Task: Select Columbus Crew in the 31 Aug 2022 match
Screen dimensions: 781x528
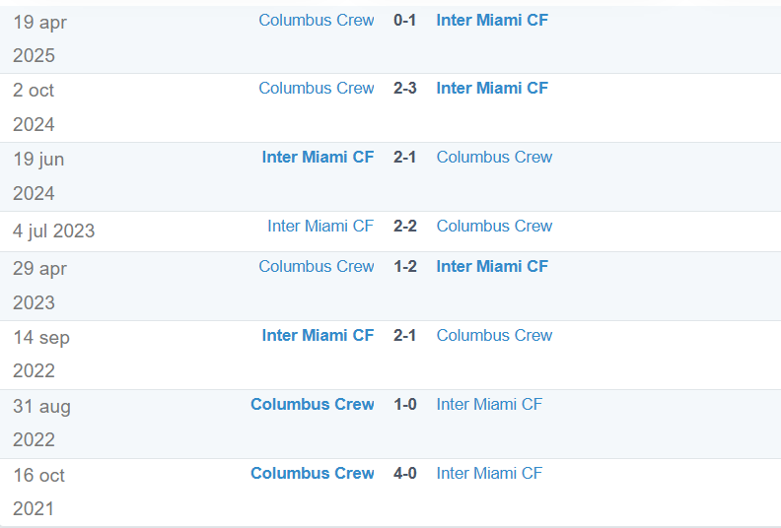Action: tap(312, 404)
